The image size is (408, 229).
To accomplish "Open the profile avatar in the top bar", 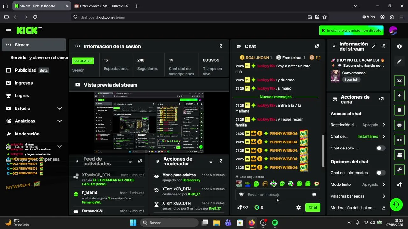I will tap(393, 31).
